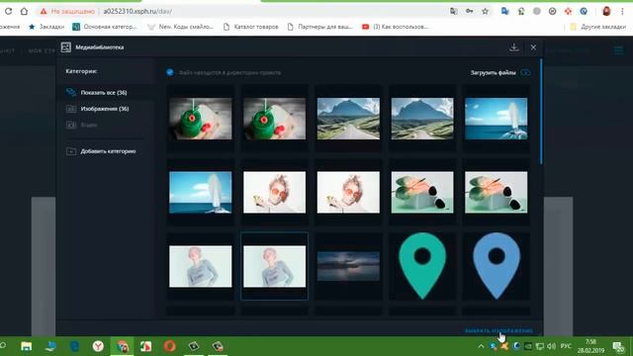Select the first sunglasses woman thumbnail
This screenshot has width=633, height=356.
point(275,193)
